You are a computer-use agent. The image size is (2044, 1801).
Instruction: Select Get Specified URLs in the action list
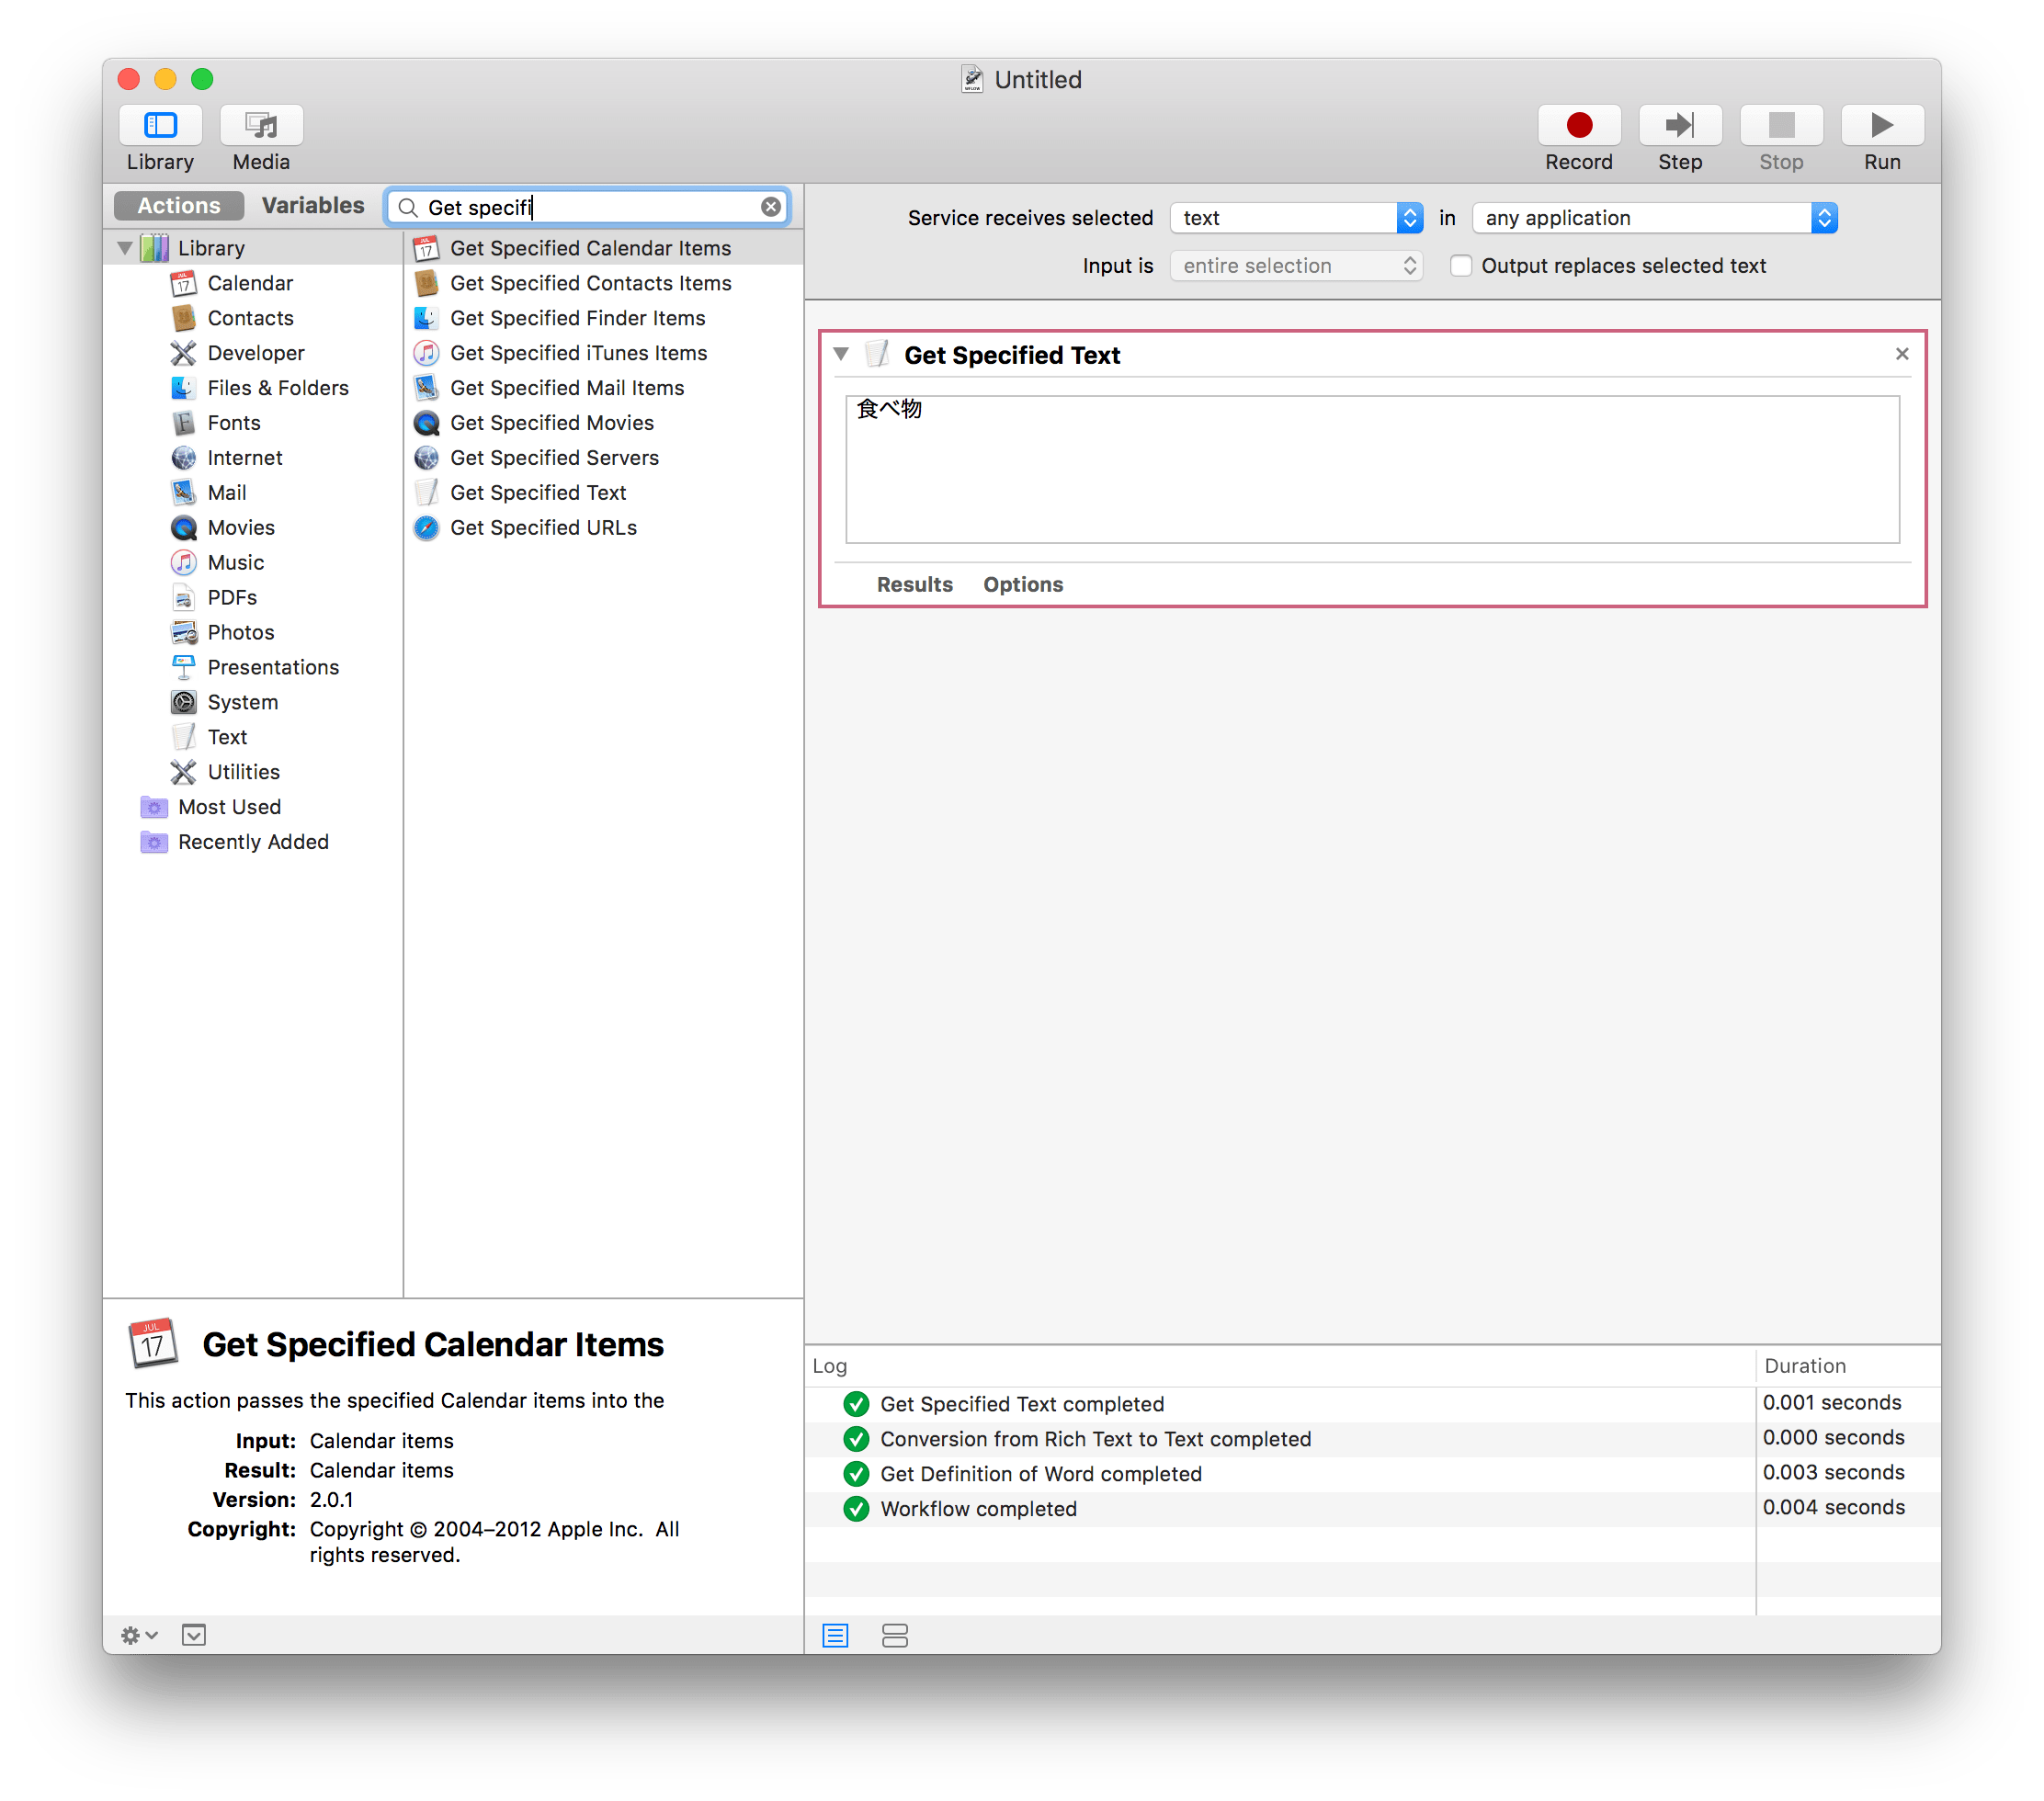[x=543, y=528]
